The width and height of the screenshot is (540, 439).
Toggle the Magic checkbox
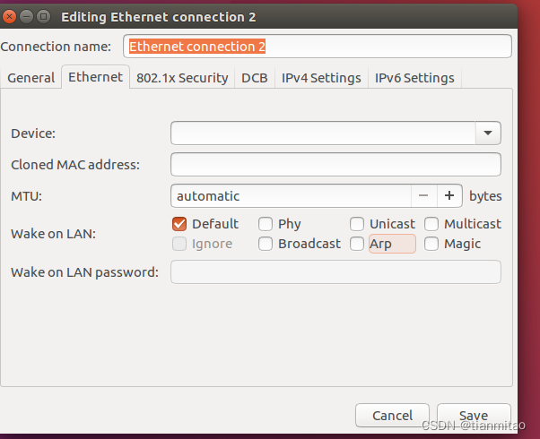pos(431,244)
